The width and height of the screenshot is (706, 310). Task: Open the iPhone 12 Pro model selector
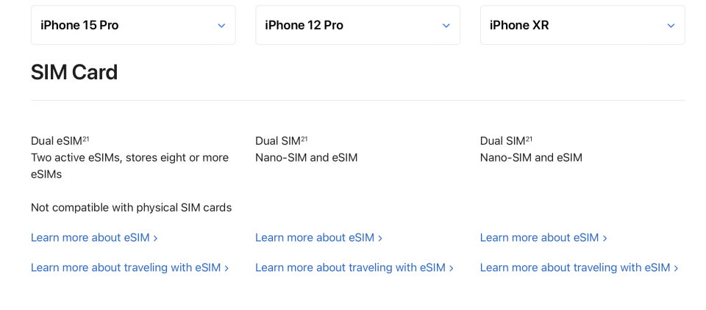(x=358, y=25)
